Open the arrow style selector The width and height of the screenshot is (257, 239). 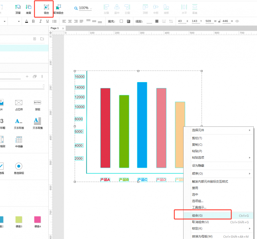[171, 21]
